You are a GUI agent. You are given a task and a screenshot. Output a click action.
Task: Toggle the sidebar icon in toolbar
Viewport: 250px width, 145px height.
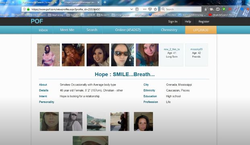point(218,9)
